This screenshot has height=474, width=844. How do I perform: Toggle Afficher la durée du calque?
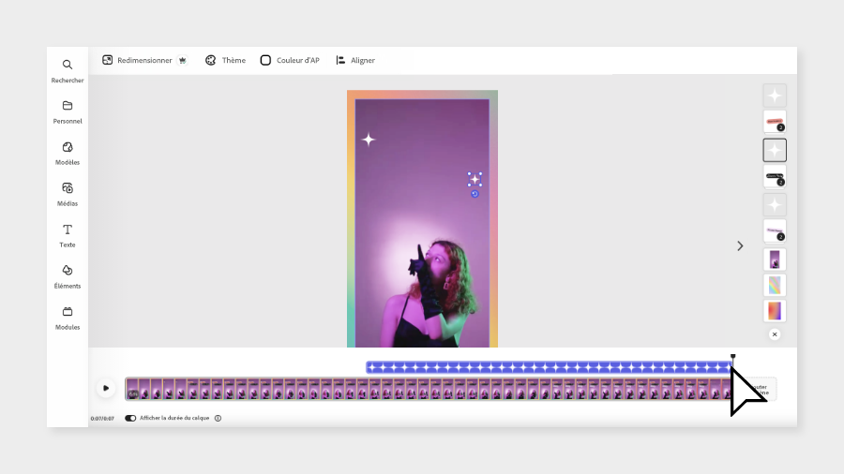pyautogui.click(x=130, y=418)
